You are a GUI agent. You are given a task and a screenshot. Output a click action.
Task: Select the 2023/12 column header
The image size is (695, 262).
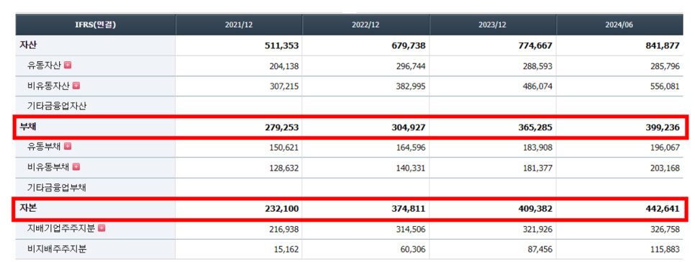click(493, 24)
